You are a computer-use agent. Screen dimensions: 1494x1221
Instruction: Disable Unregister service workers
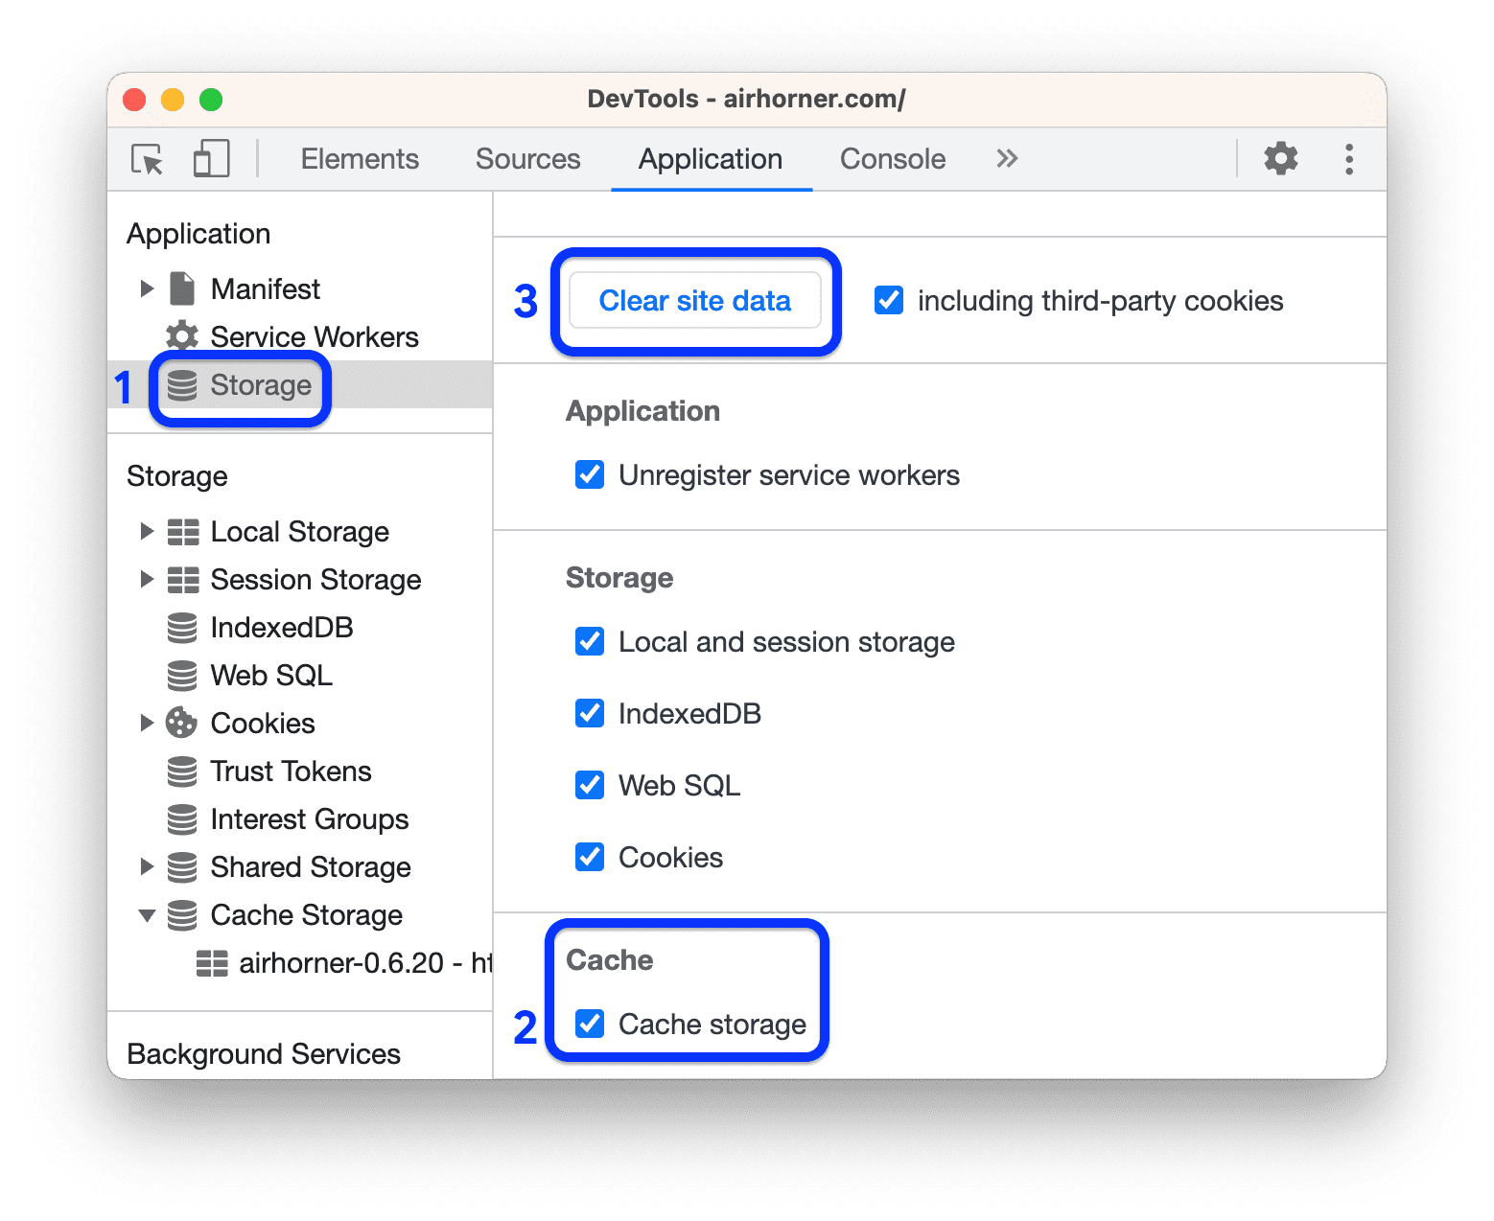[x=590, y=474]
